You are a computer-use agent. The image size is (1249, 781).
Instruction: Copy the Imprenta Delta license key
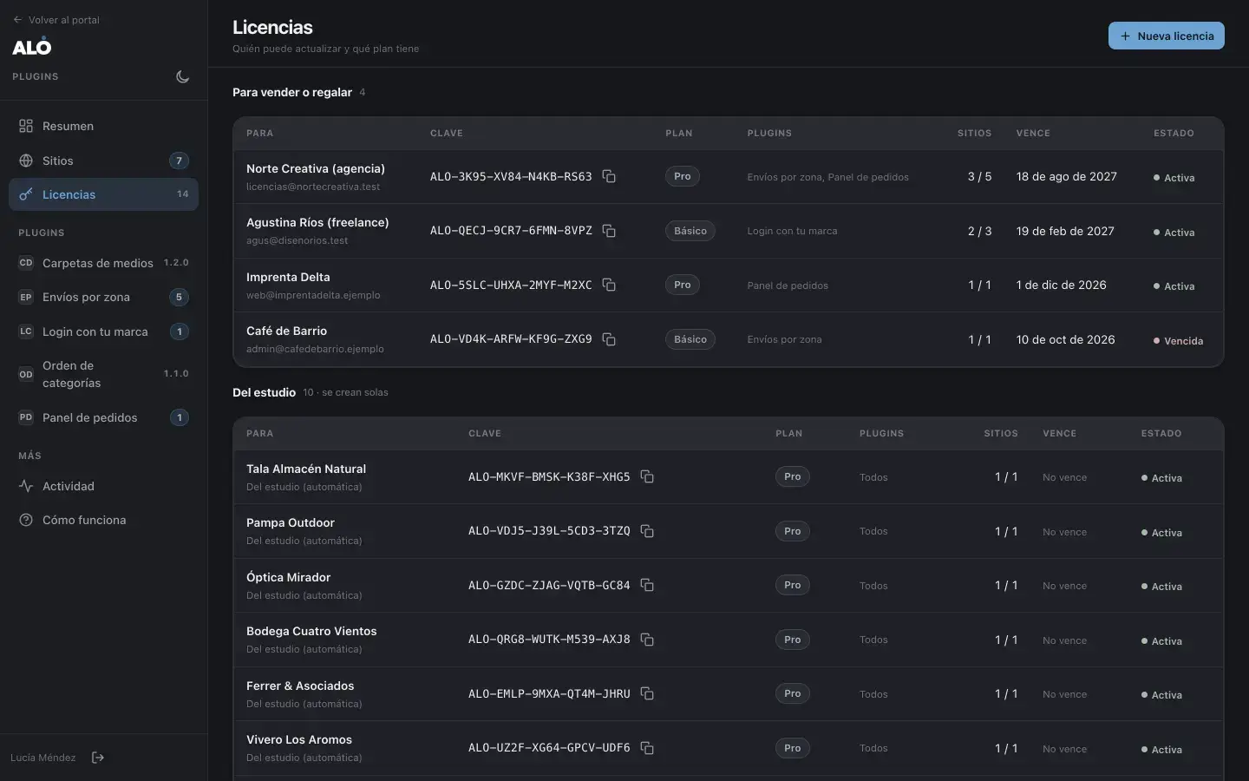[609, 285]
